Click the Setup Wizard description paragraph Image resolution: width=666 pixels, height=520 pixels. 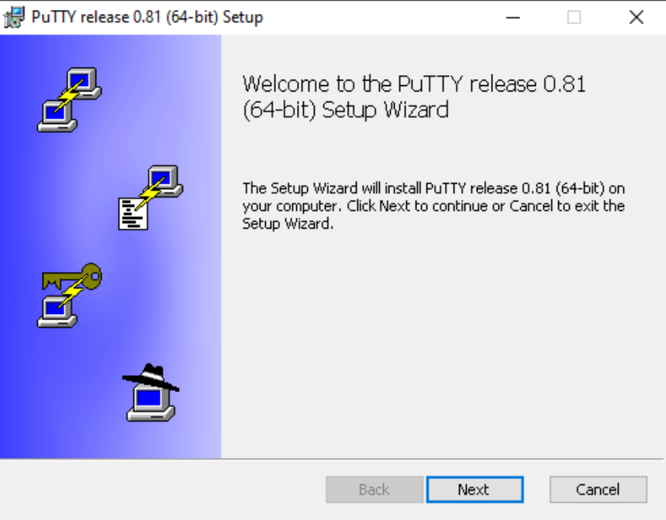[433, 206]
